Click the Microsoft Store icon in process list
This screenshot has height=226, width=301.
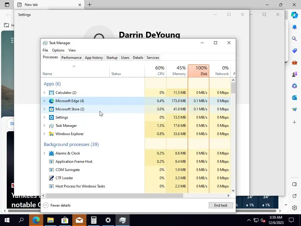click(x=51, y=109)
